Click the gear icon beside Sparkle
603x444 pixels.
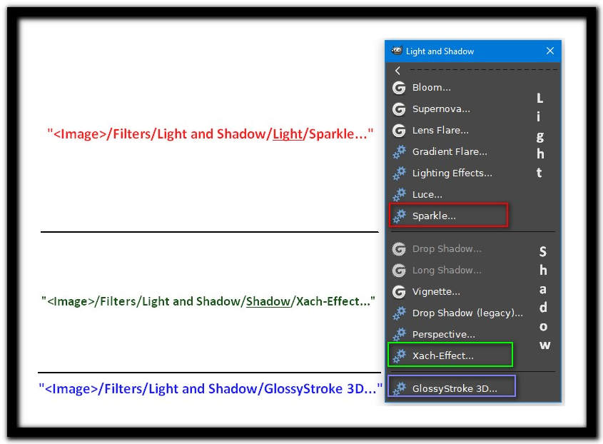[399, 216]
